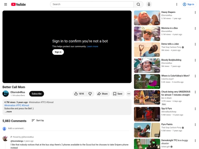Subscribe to Eltorro64Rus channel
The width and height of the screenshot is (199, 149).
[x=36, y=94]
